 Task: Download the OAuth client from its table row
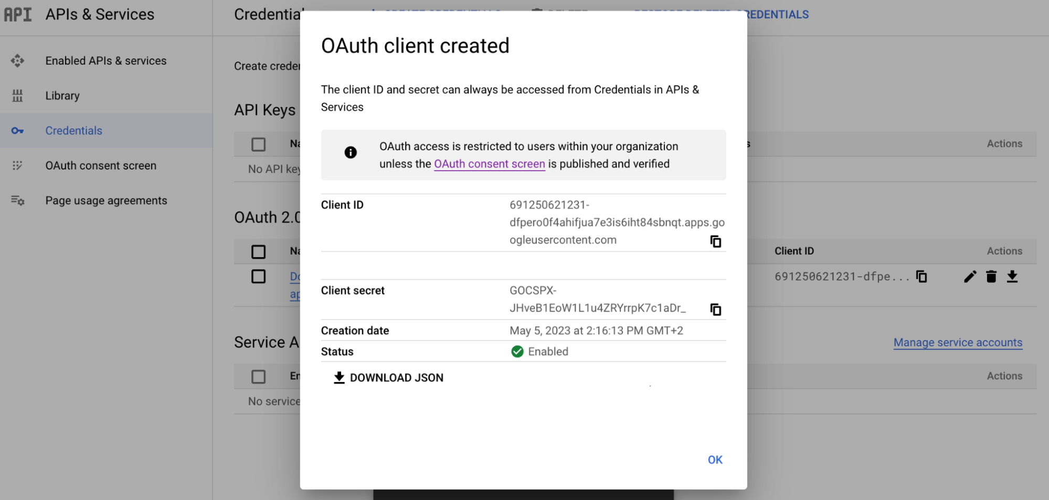click(x=1012, y=276)
